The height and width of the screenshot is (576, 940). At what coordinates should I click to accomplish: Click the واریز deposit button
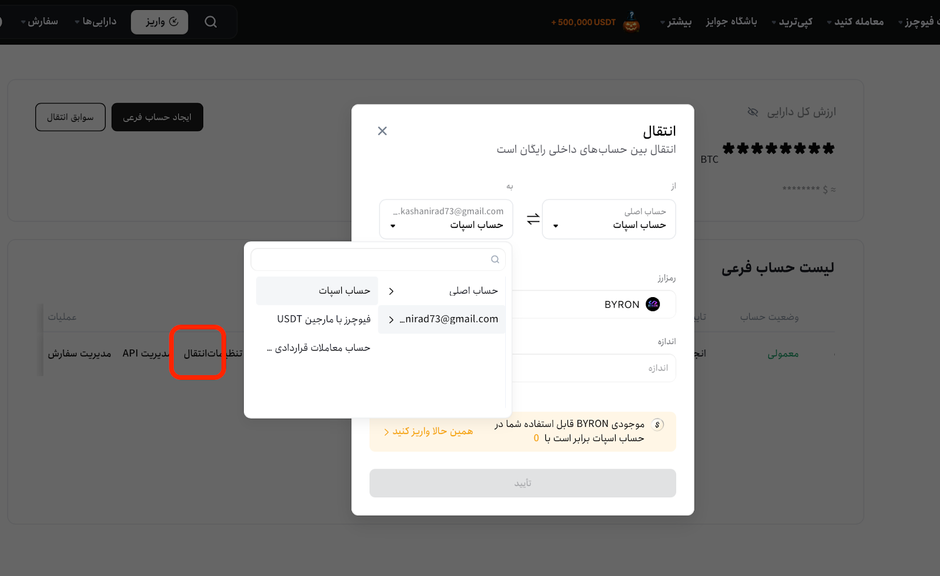click(x=159, y=22)
